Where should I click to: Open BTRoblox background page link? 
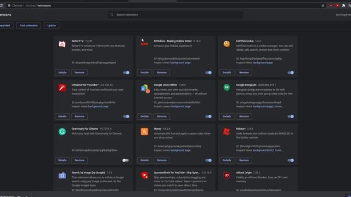tap(180, 63)
